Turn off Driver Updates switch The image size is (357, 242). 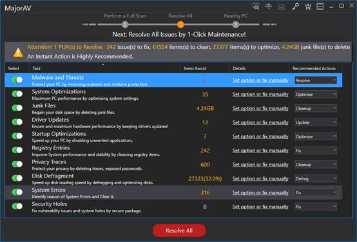click(x=17, y=122)
